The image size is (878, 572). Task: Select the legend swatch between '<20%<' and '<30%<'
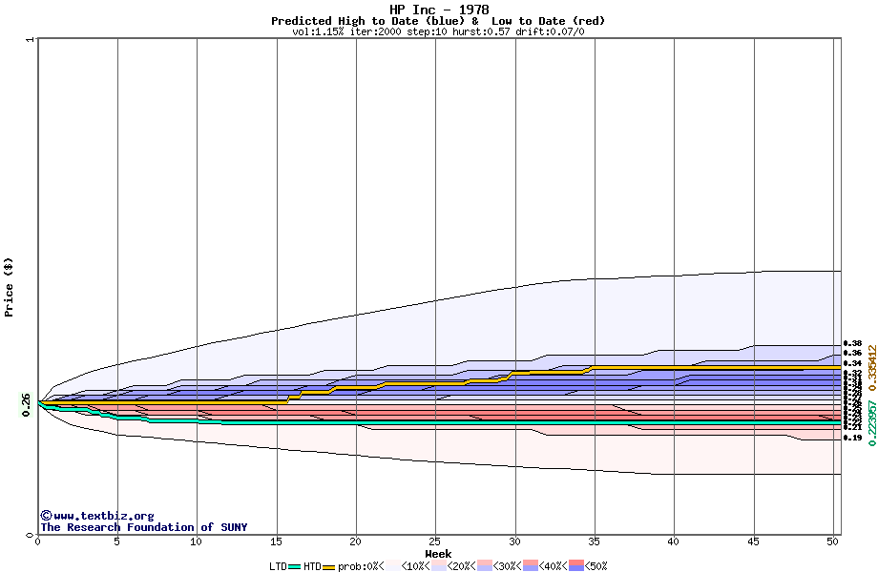pos(485,566)
